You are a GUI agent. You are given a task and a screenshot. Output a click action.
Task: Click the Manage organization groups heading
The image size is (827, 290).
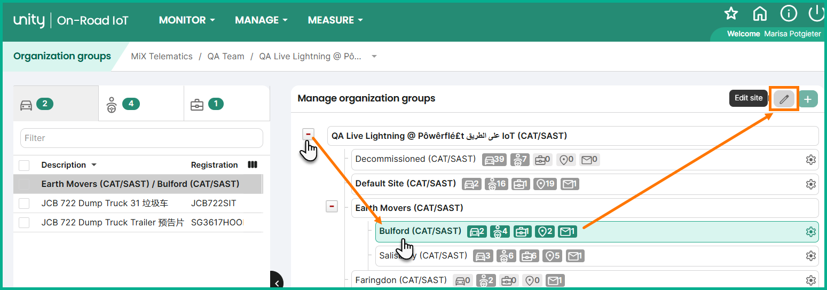[366, 98]
